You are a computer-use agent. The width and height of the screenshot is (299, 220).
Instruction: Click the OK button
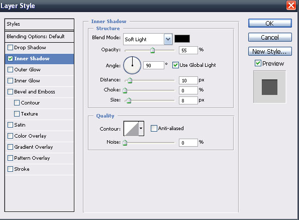pos(270,23)
